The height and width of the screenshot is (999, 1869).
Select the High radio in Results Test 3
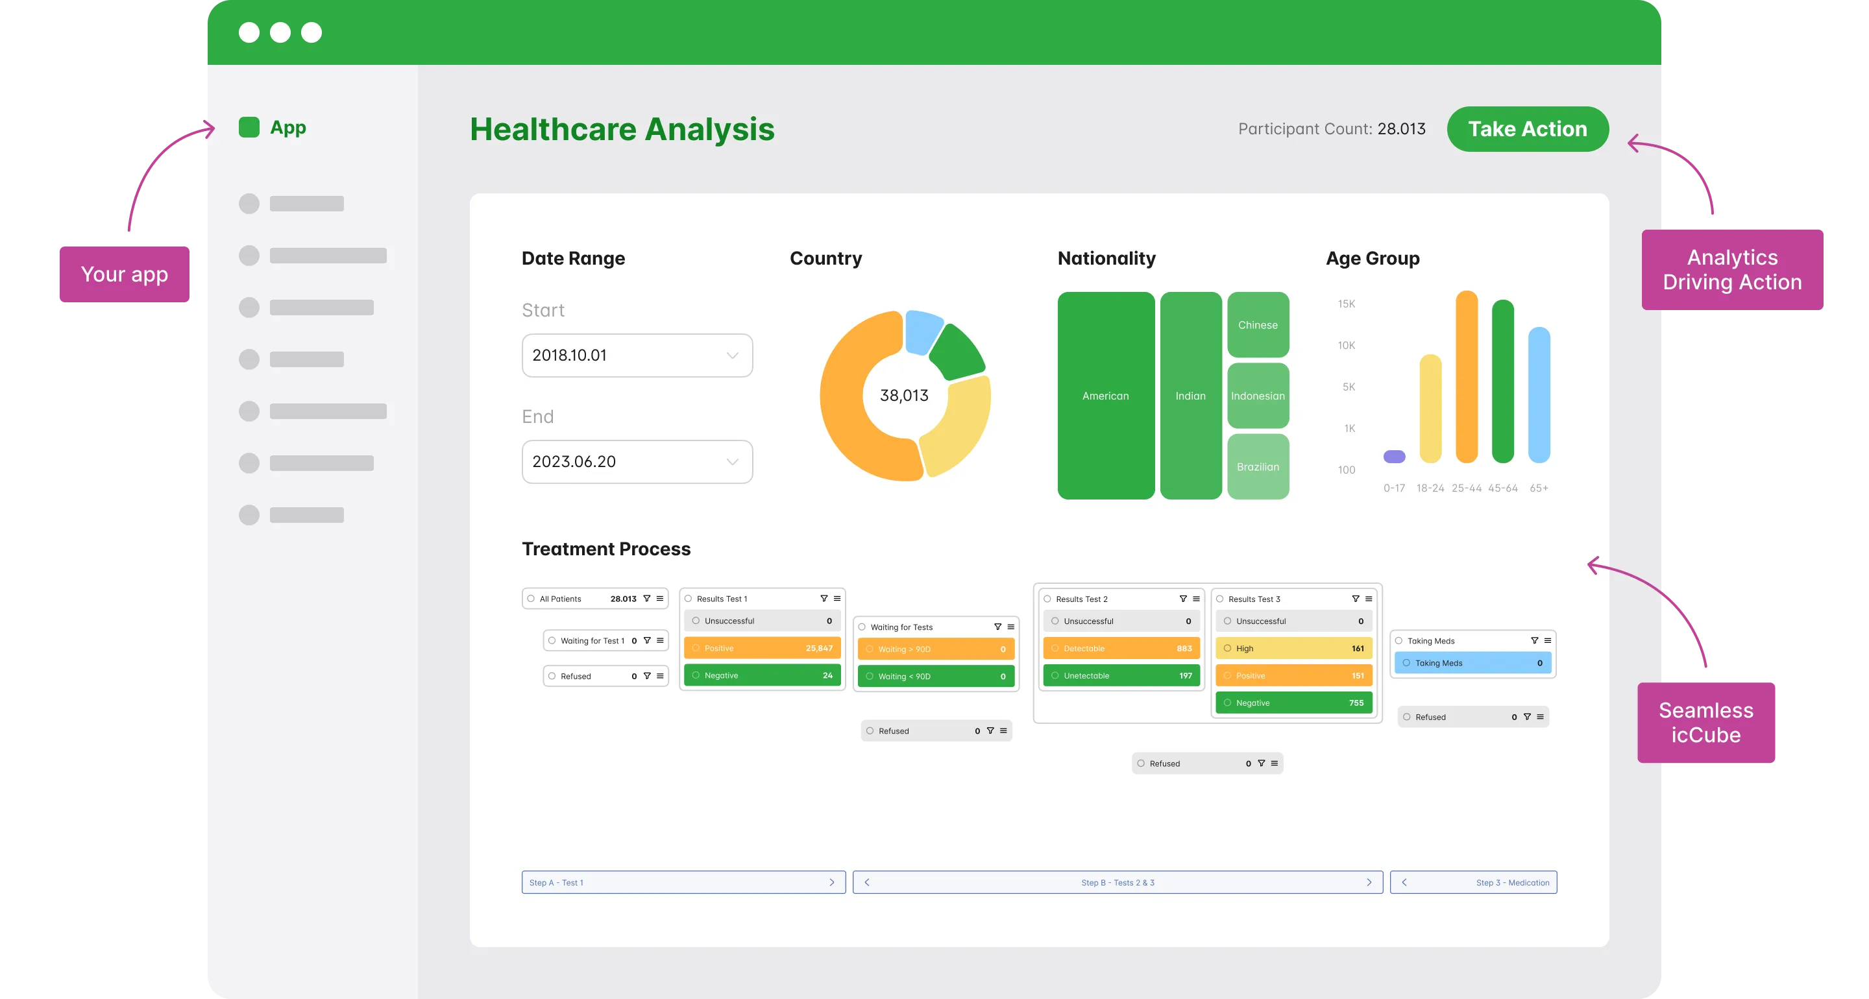coord(1227,648)
